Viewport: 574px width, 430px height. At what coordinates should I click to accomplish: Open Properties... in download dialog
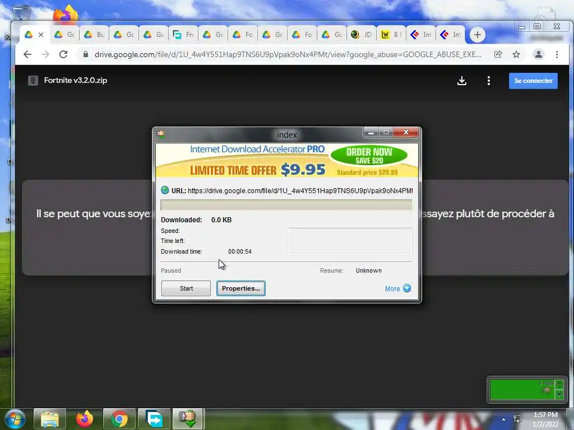coord(241,288)
